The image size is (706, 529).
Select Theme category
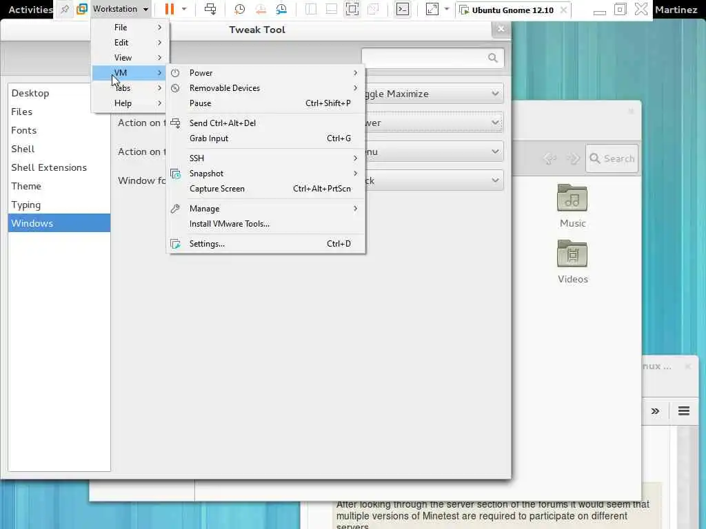point(59,186)
